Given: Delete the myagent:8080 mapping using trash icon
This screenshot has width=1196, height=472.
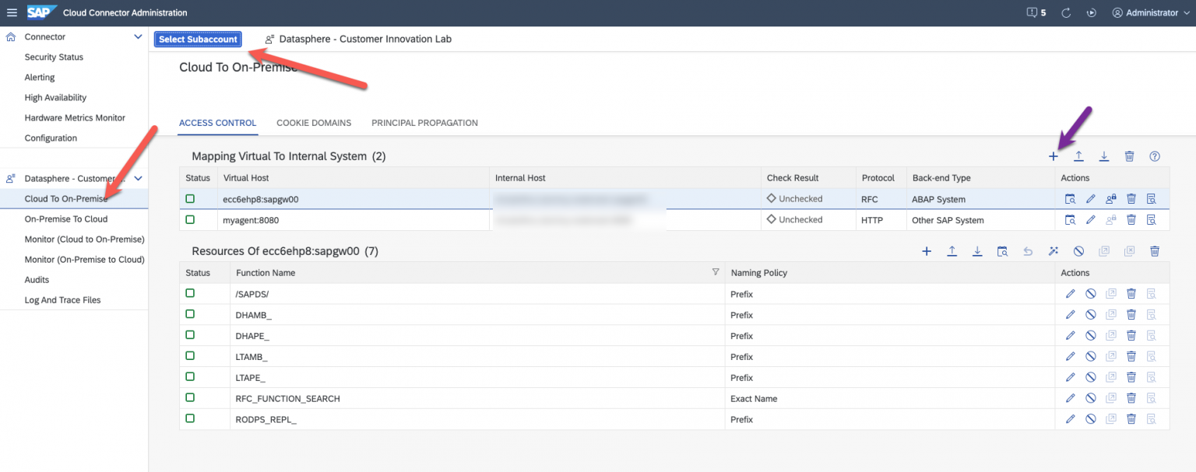Looking at the screenshot, I should coord(1131,219).
